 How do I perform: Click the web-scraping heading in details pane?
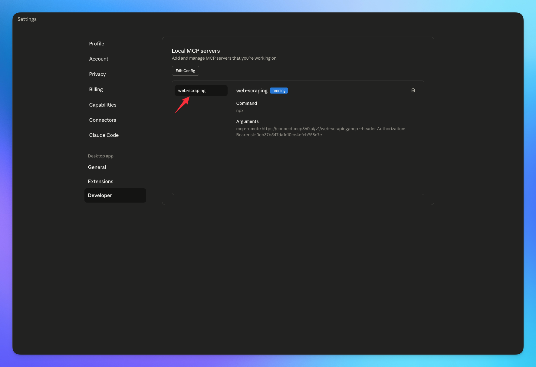point(252,91)
